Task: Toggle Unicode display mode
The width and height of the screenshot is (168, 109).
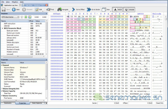Action: click(x=129, y=10)
